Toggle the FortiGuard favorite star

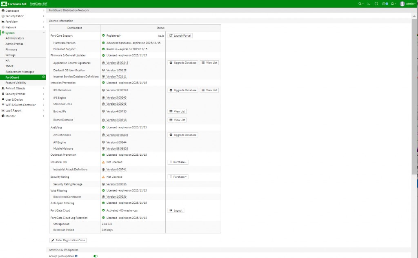point(43,77)
